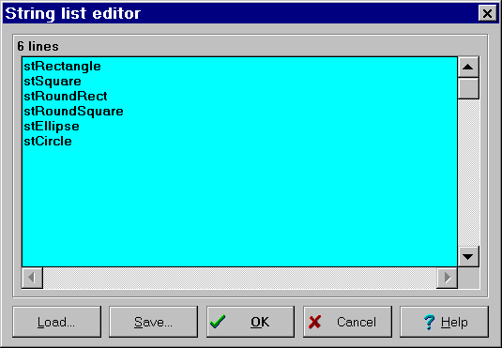502x348 pixels.
Task: Open Help for the editor
Action: 445,322
